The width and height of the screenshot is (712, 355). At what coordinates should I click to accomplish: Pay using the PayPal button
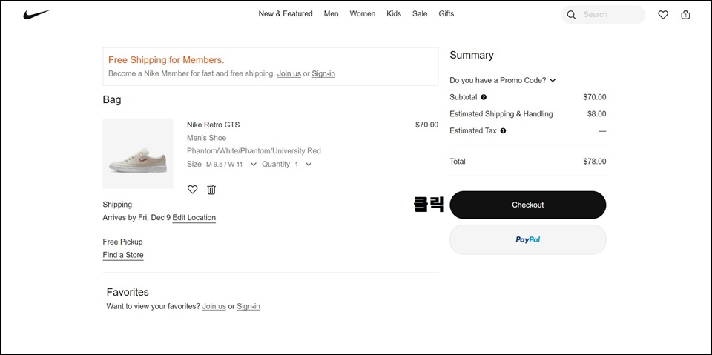click(527, 239)
